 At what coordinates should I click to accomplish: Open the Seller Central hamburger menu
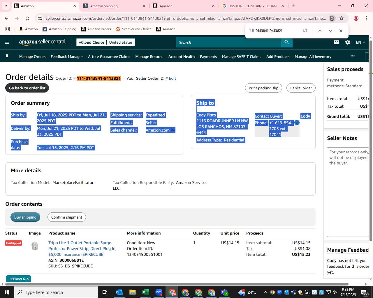(7, 42)
